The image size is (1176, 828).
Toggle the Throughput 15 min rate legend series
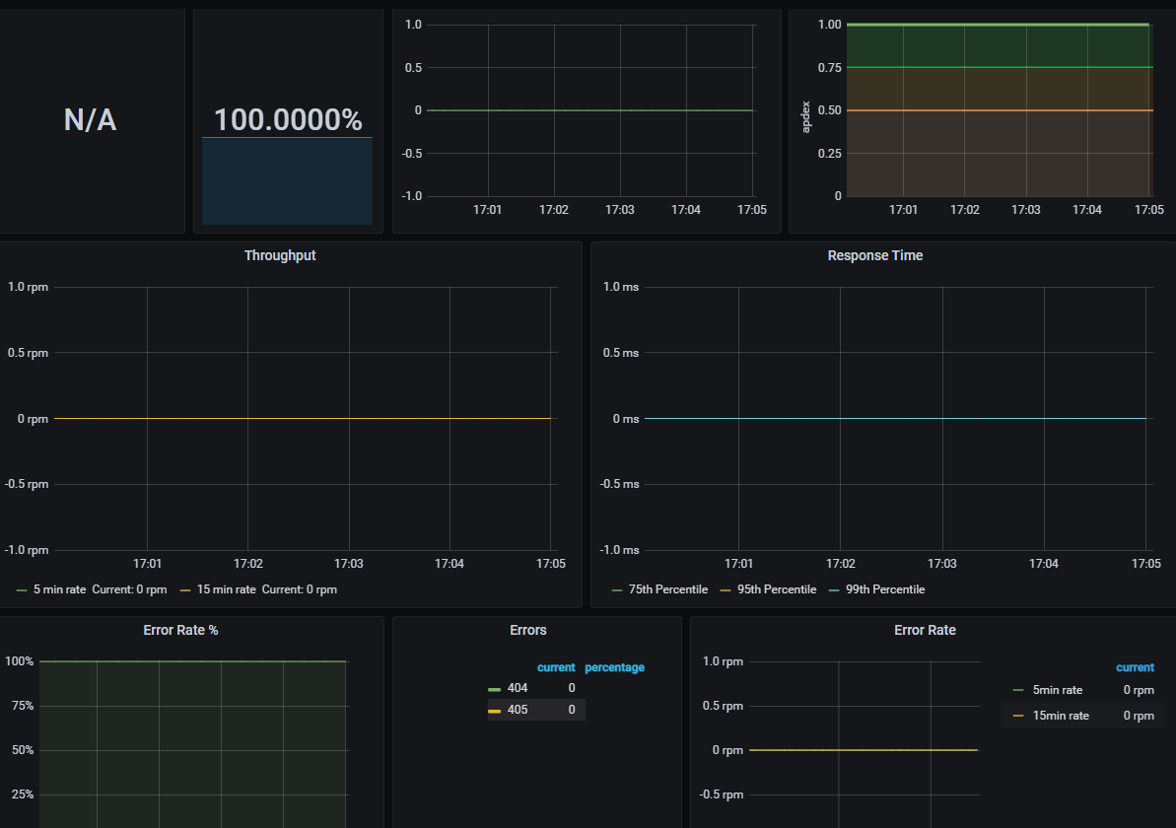[x=226, y=589]
